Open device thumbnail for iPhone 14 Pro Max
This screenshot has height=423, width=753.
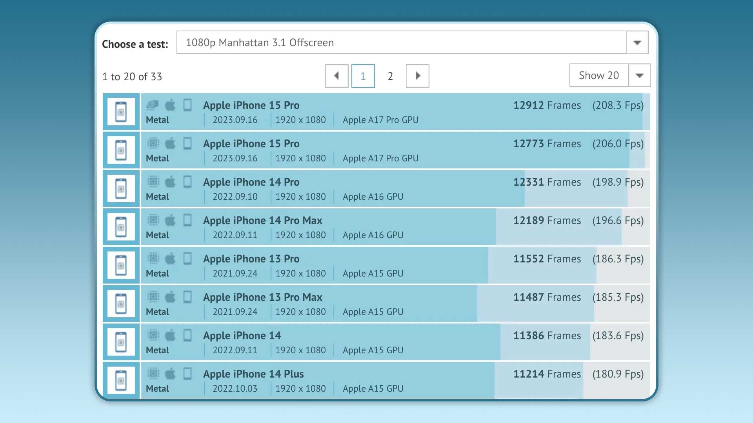[121, 227]
